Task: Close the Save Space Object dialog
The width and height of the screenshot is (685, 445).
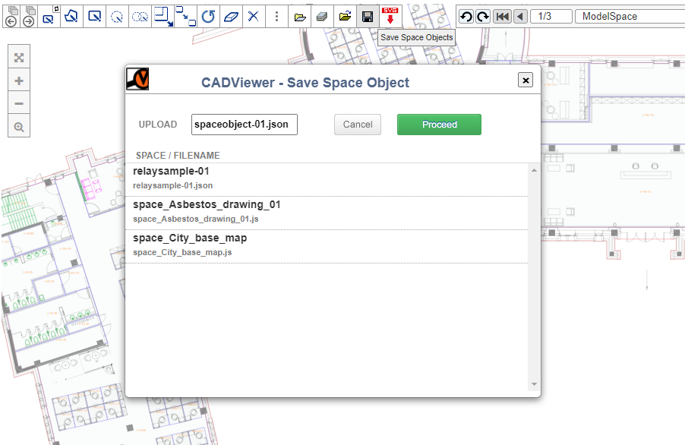Action: (526, 80)
